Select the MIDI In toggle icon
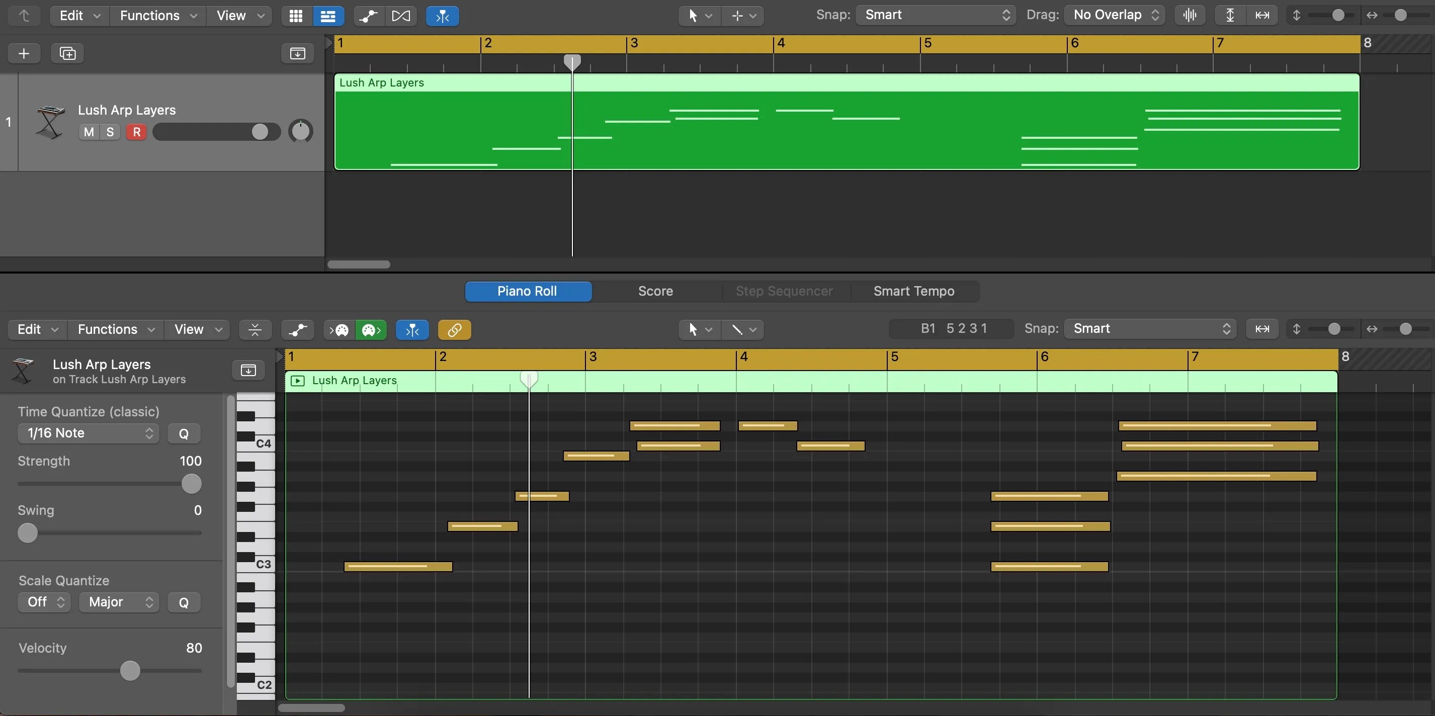The image size is (1435, 716). [338, 329]
